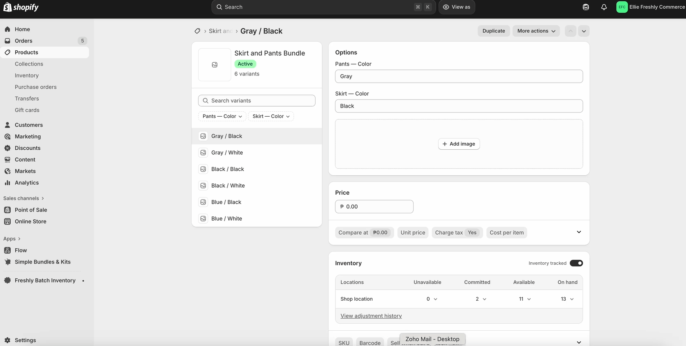Click the Shopify logo
This screenshot has height=346, width=686.
pyautogui.click(x=21, y=7)
